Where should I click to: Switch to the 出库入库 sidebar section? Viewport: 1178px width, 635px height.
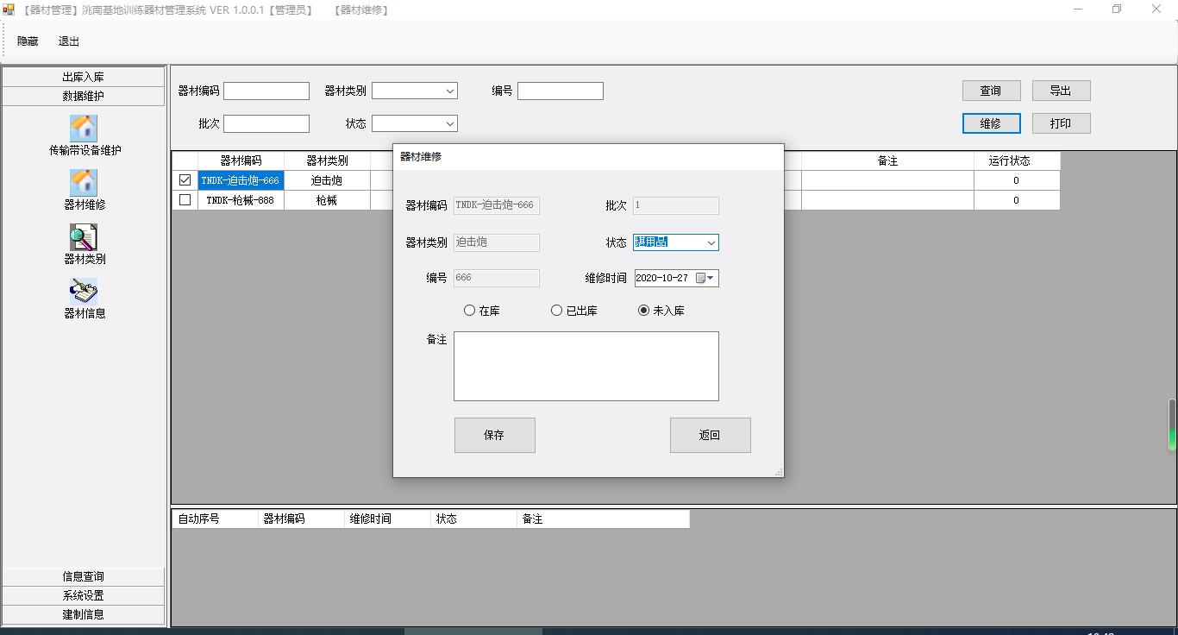pyautogui.click(x=84, y=77)
